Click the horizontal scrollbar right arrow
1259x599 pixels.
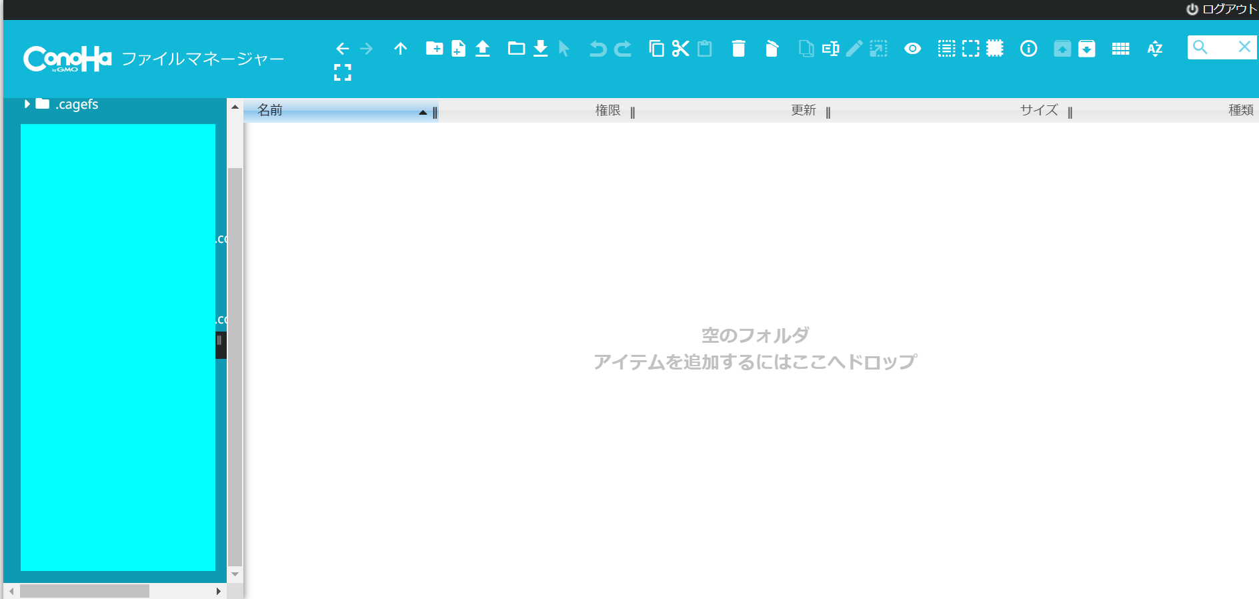(x=219, y=591)
